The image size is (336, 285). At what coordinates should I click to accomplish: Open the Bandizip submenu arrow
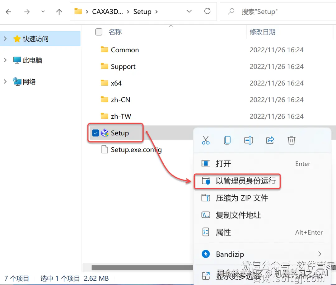(320, 254)
